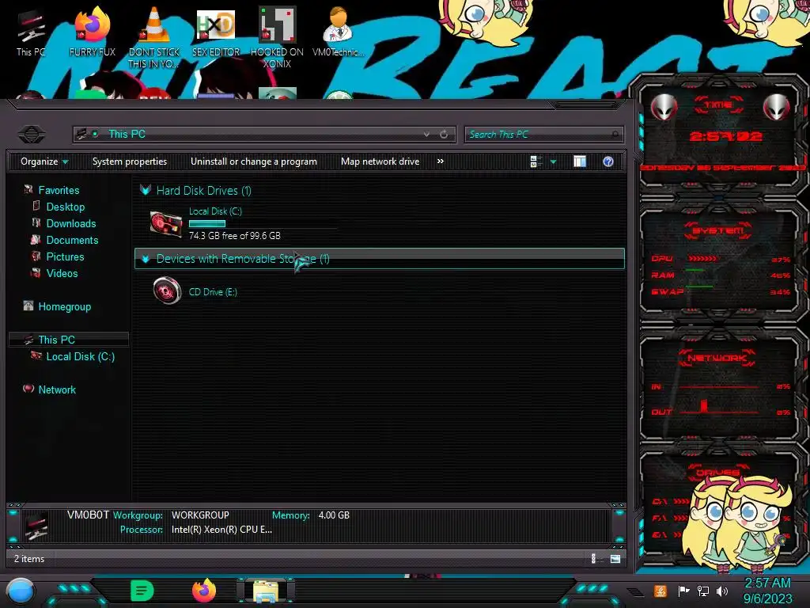Switch to large thumbnails via status bar icon
810x608 pixels.
click(x=615, y=558)
